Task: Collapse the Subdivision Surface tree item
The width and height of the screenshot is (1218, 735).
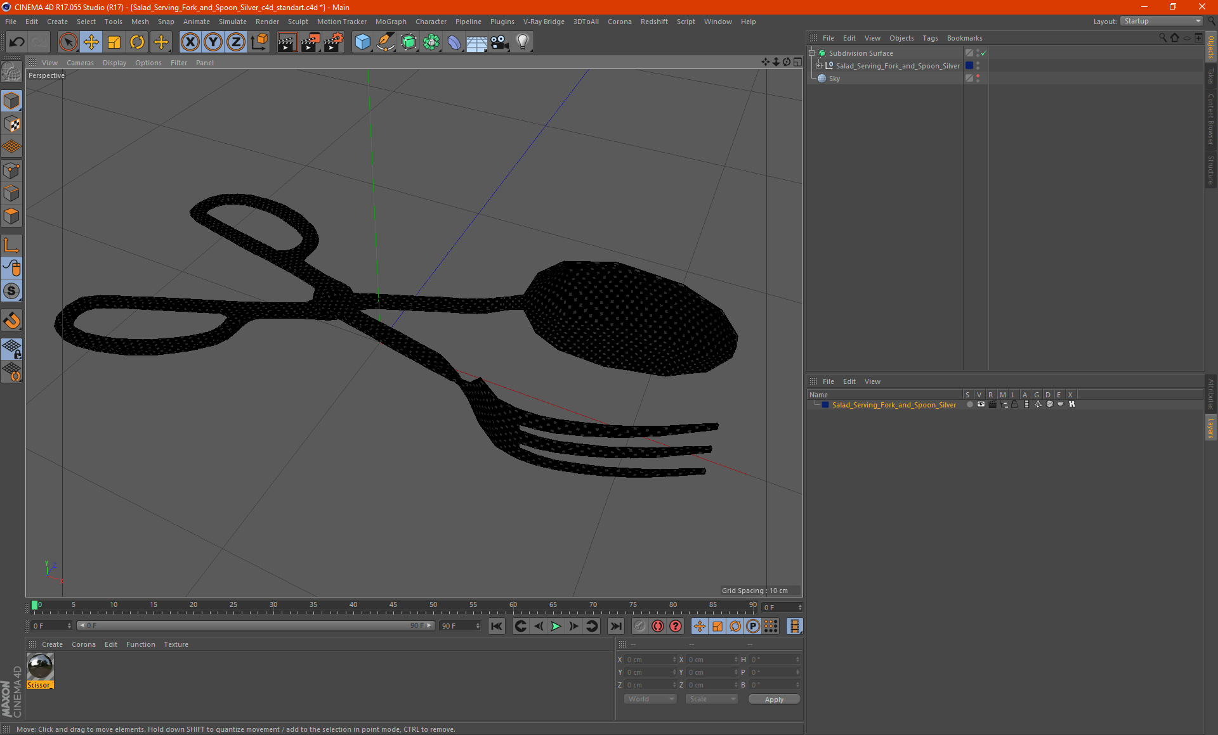Action: click(812, 53)
